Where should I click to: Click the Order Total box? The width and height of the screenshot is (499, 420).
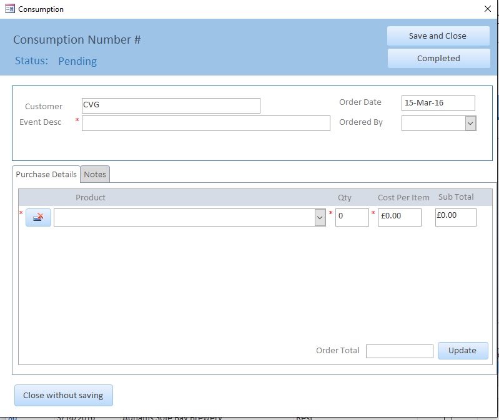(x=399, y=351)
